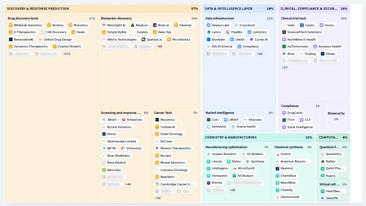366x206 pixels.
Task: Open Clinical, Compliance & Secur... header
Action: click(x=314, y=9)
